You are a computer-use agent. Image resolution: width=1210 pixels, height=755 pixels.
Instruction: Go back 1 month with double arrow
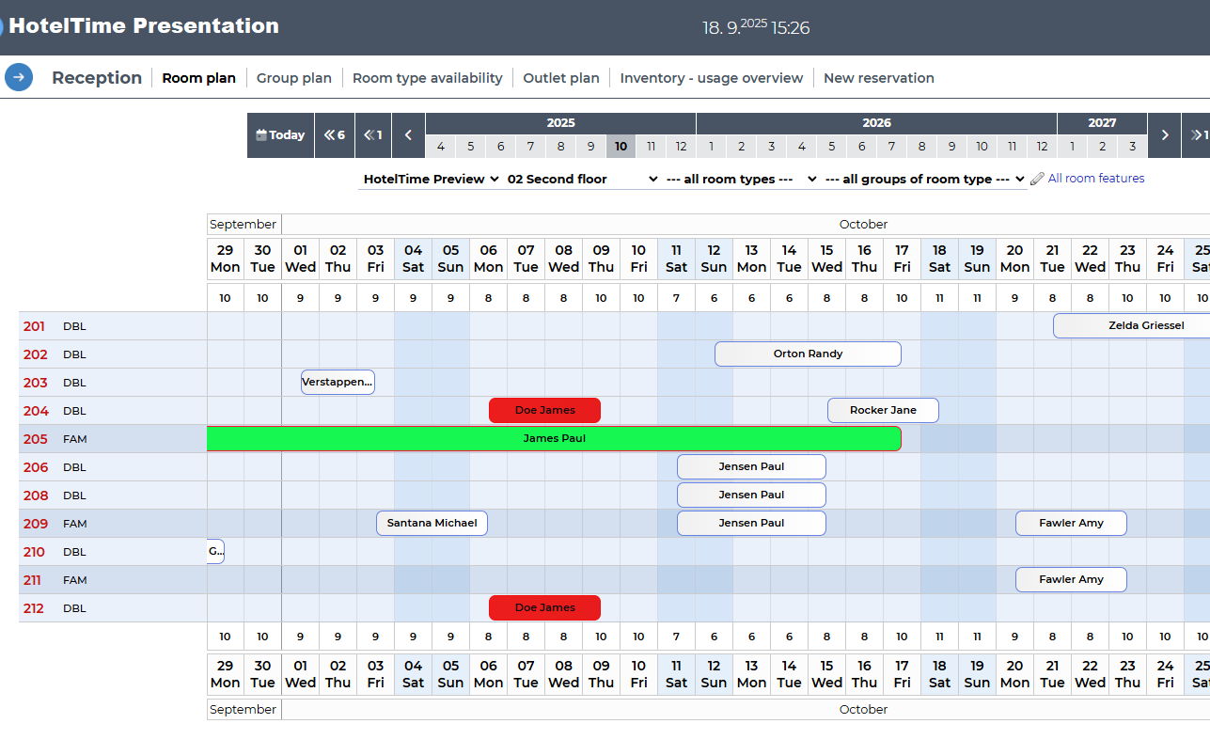click(x=373, y=135)
